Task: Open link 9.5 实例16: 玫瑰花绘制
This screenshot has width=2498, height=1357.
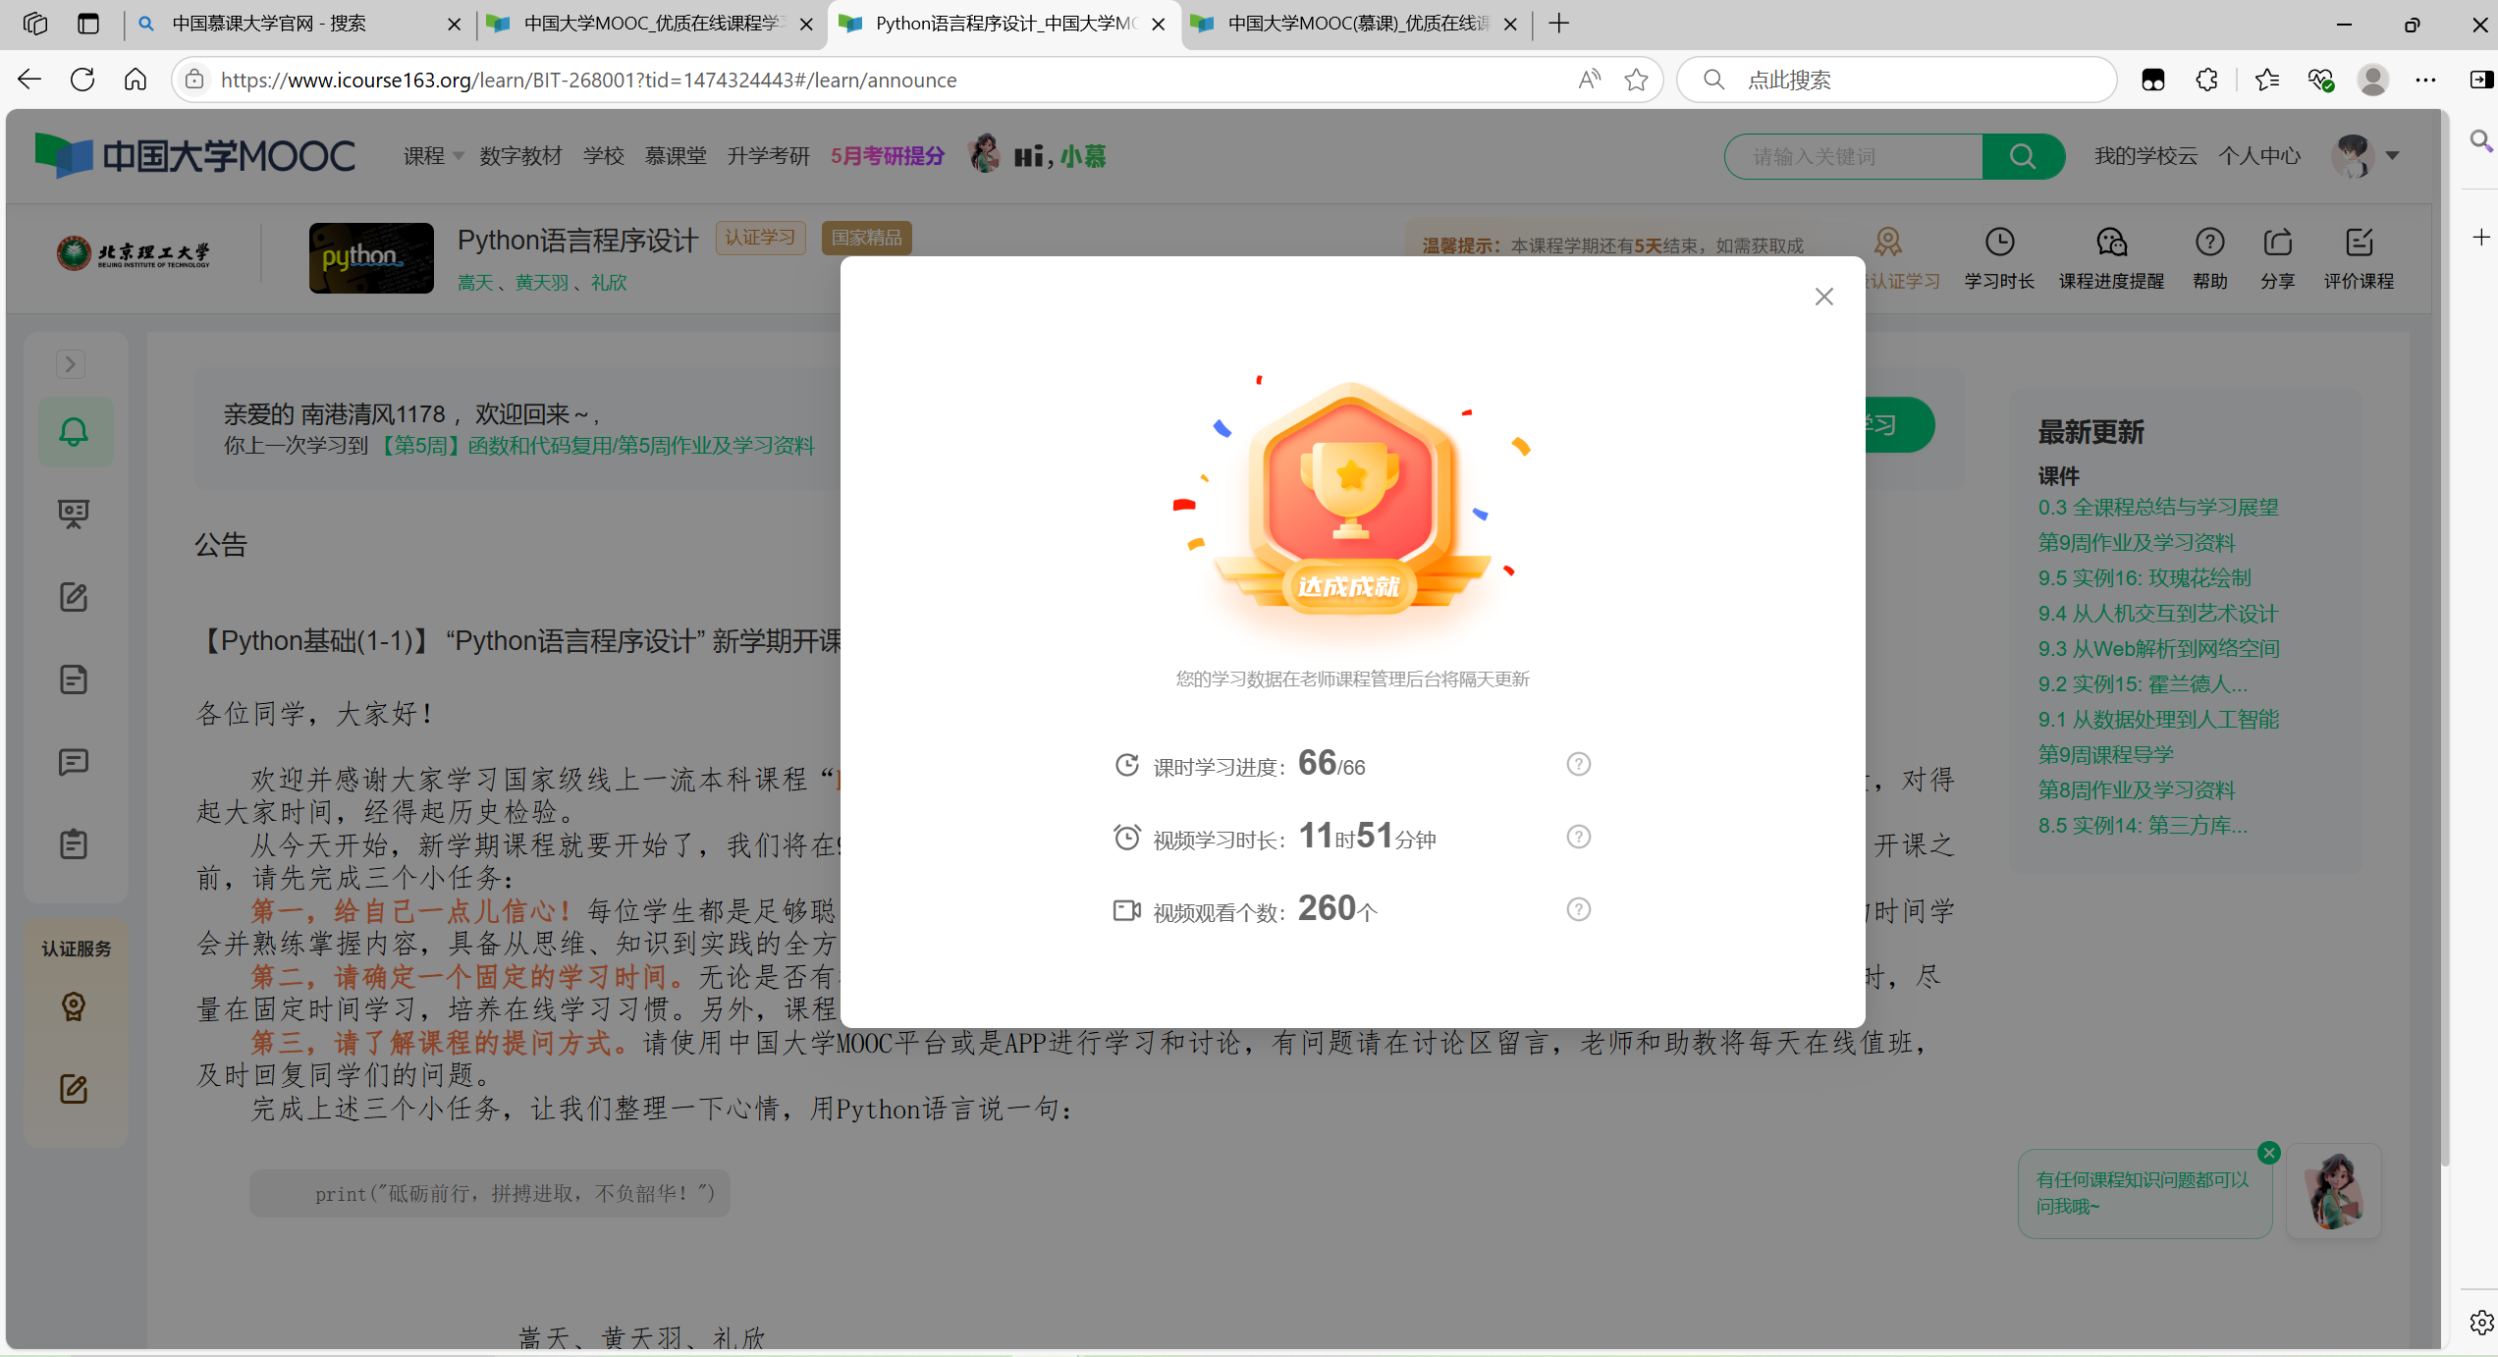Action: [2144, 578]
